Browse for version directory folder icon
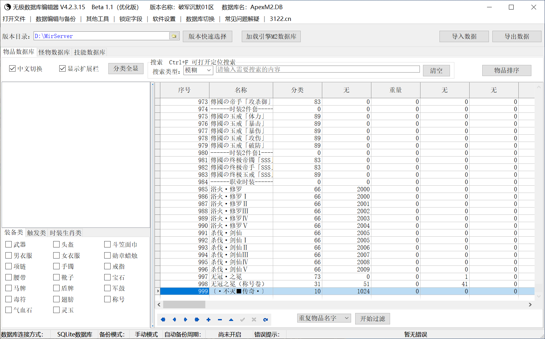The width and height of the screenshot is (545, 339). coord(174,36)
